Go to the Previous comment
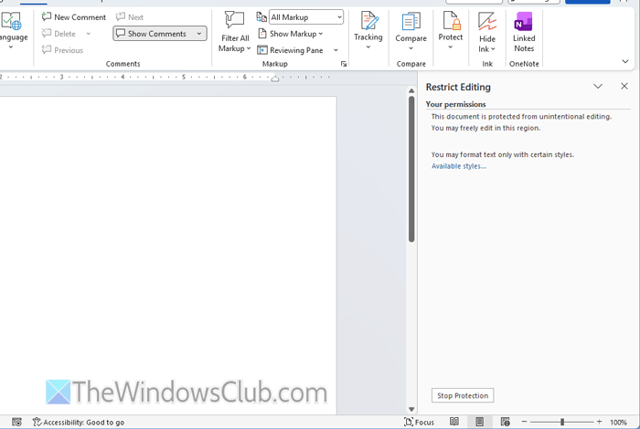640x429 pixels. (62, 50)
